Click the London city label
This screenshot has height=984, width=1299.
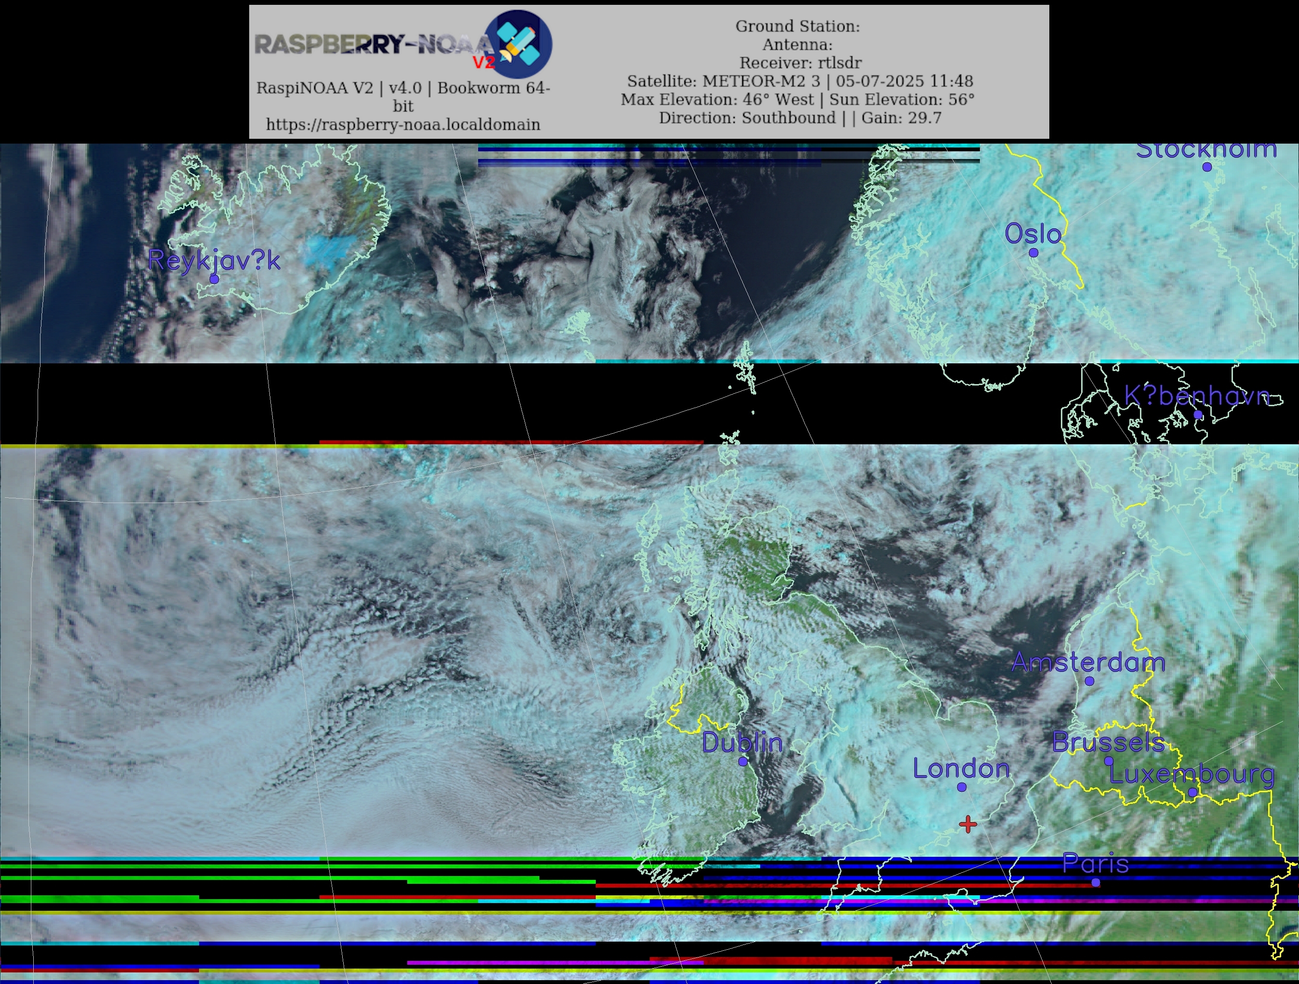pyautogui.click(x=961, y=769)
